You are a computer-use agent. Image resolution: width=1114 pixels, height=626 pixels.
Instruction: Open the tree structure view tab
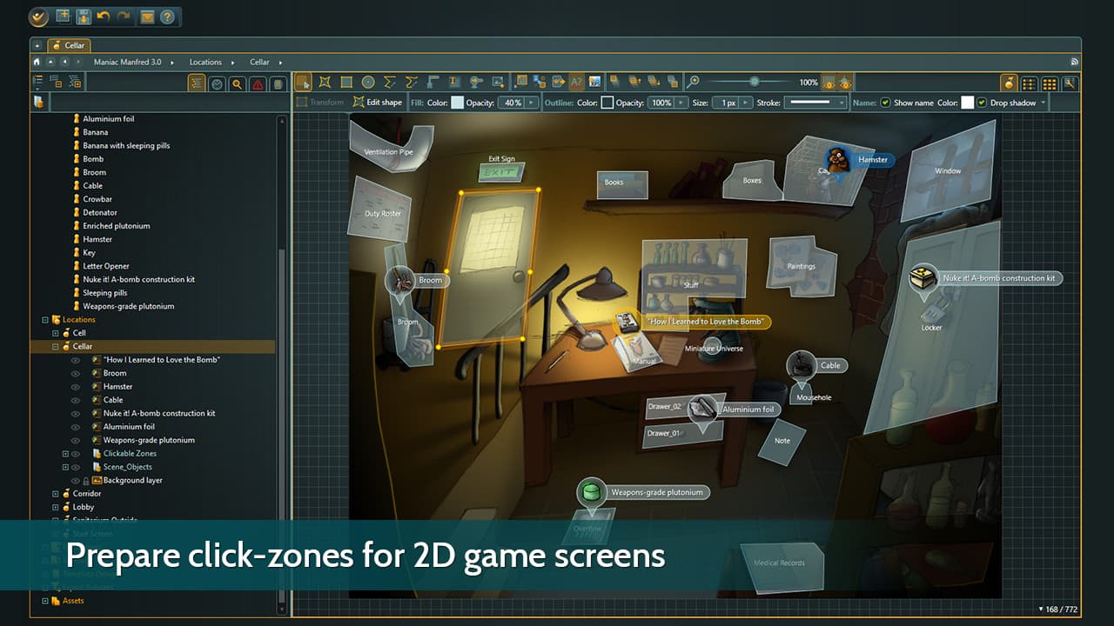[x=197, y=84]
